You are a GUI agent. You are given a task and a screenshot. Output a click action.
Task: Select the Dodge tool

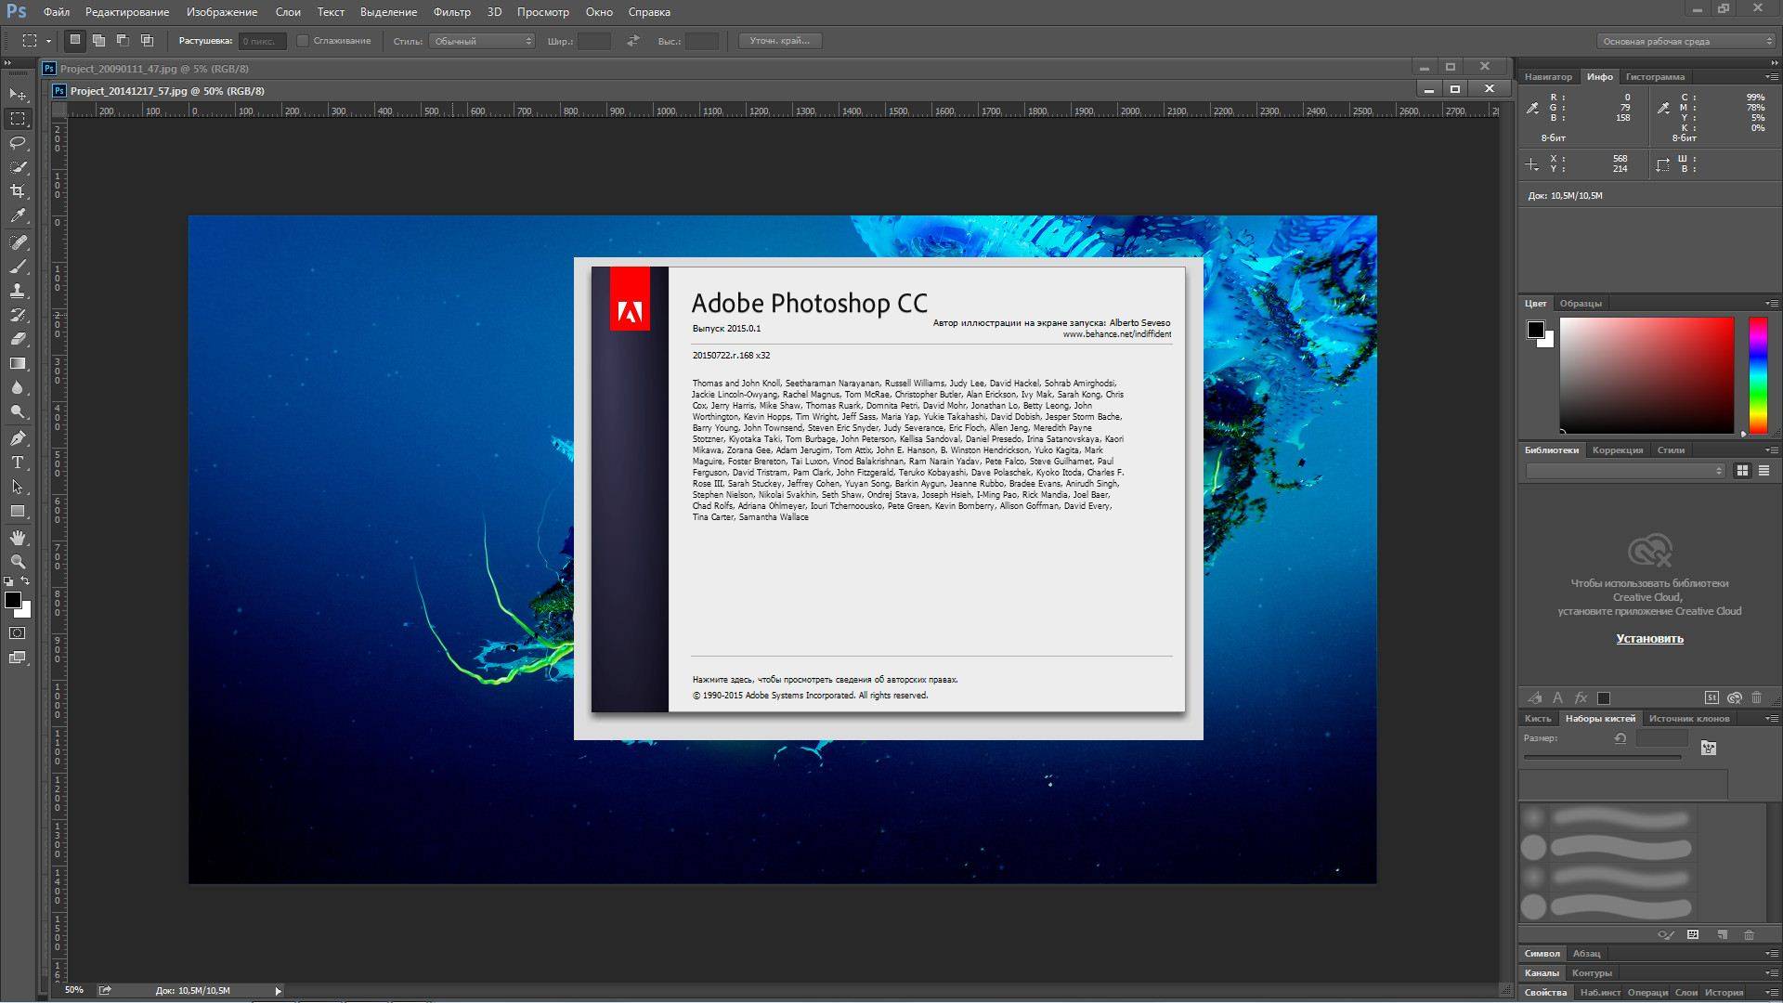point(18,411)
